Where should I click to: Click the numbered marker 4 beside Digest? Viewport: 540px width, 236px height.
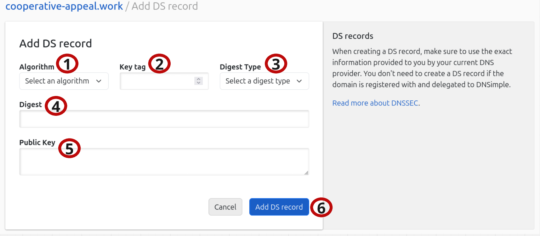click(56, 106)
